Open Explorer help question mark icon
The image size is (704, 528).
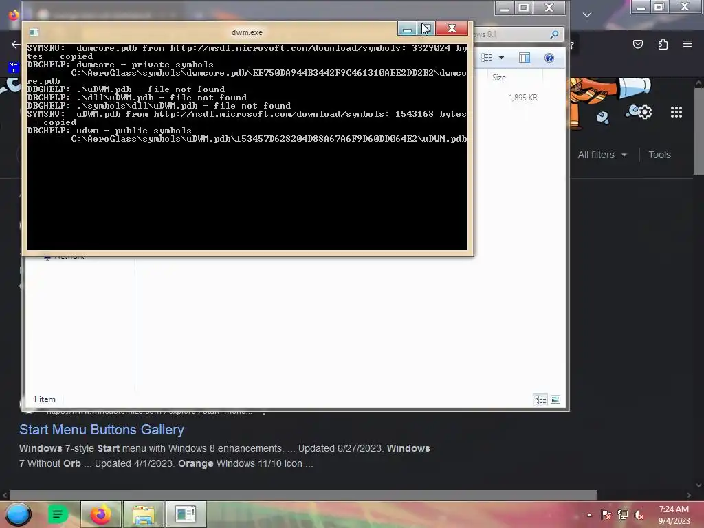click(x=549, y=58)
